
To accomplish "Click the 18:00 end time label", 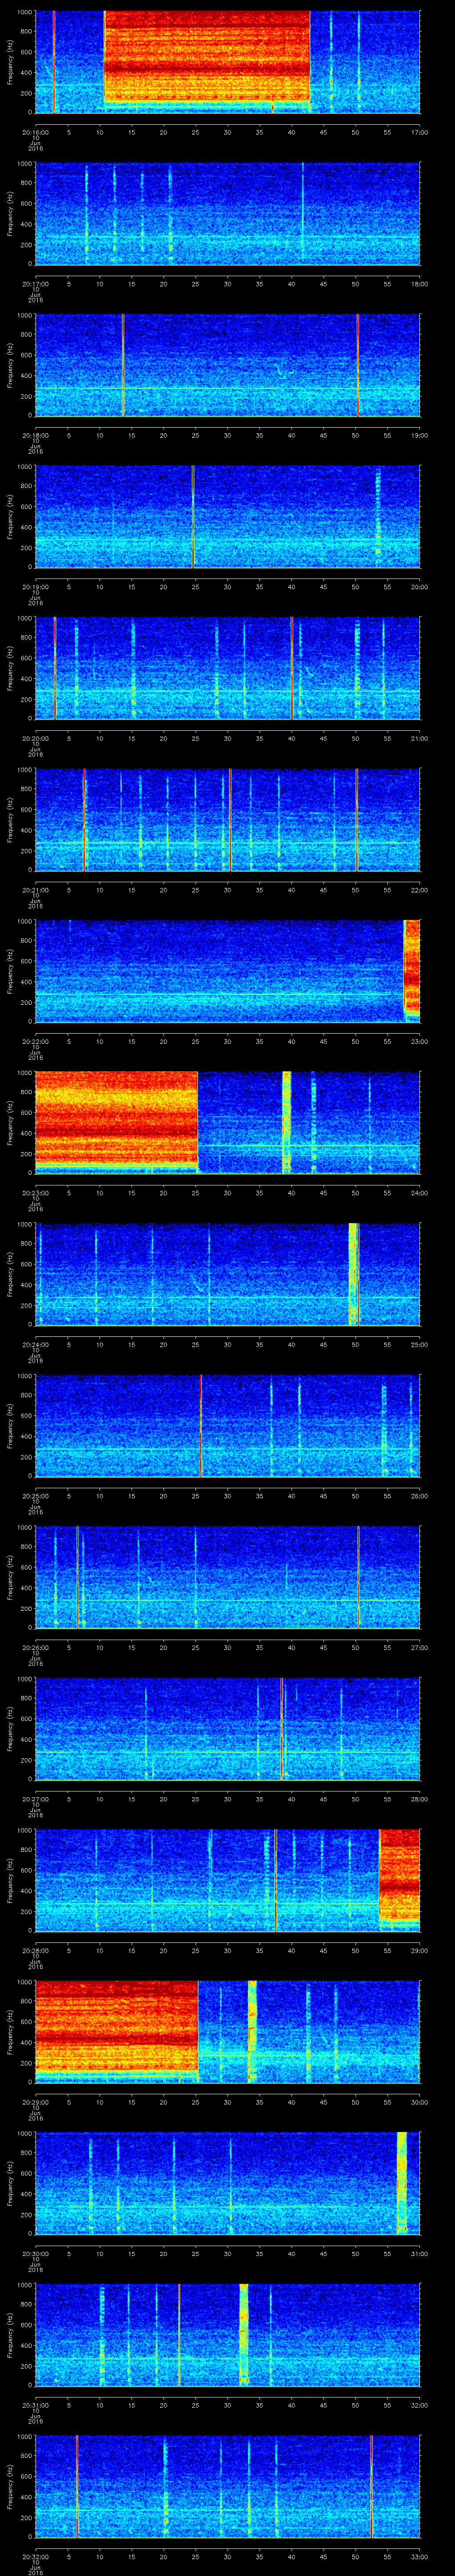I will tap(419, 284).
